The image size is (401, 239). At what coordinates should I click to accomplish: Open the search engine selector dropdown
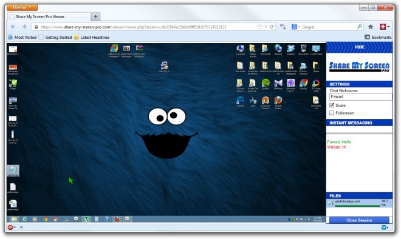[296, 27]
